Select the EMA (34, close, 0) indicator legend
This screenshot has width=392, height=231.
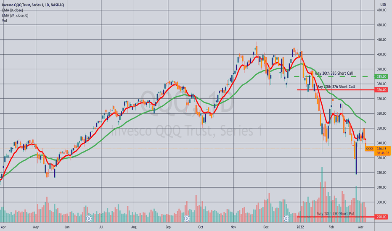(15, 16)
